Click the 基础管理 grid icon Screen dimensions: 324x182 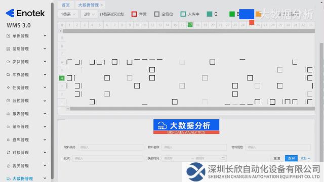tap(8, 49)
